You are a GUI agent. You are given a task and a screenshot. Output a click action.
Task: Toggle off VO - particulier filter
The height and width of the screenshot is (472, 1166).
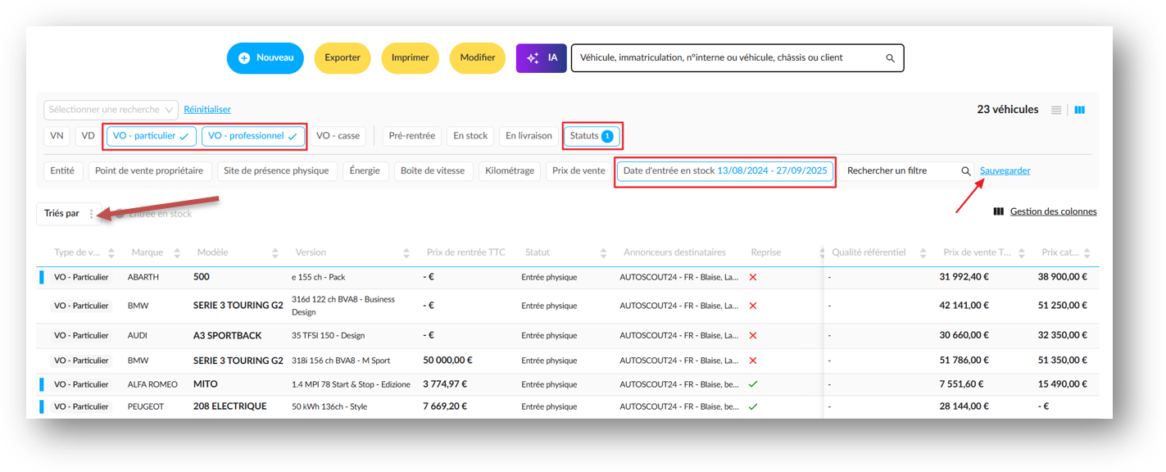[151, 136]
